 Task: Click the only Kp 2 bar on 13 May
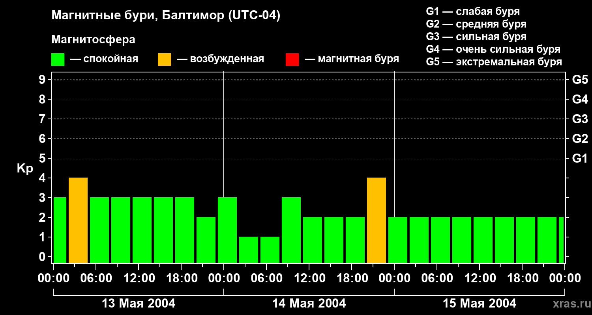206,240
